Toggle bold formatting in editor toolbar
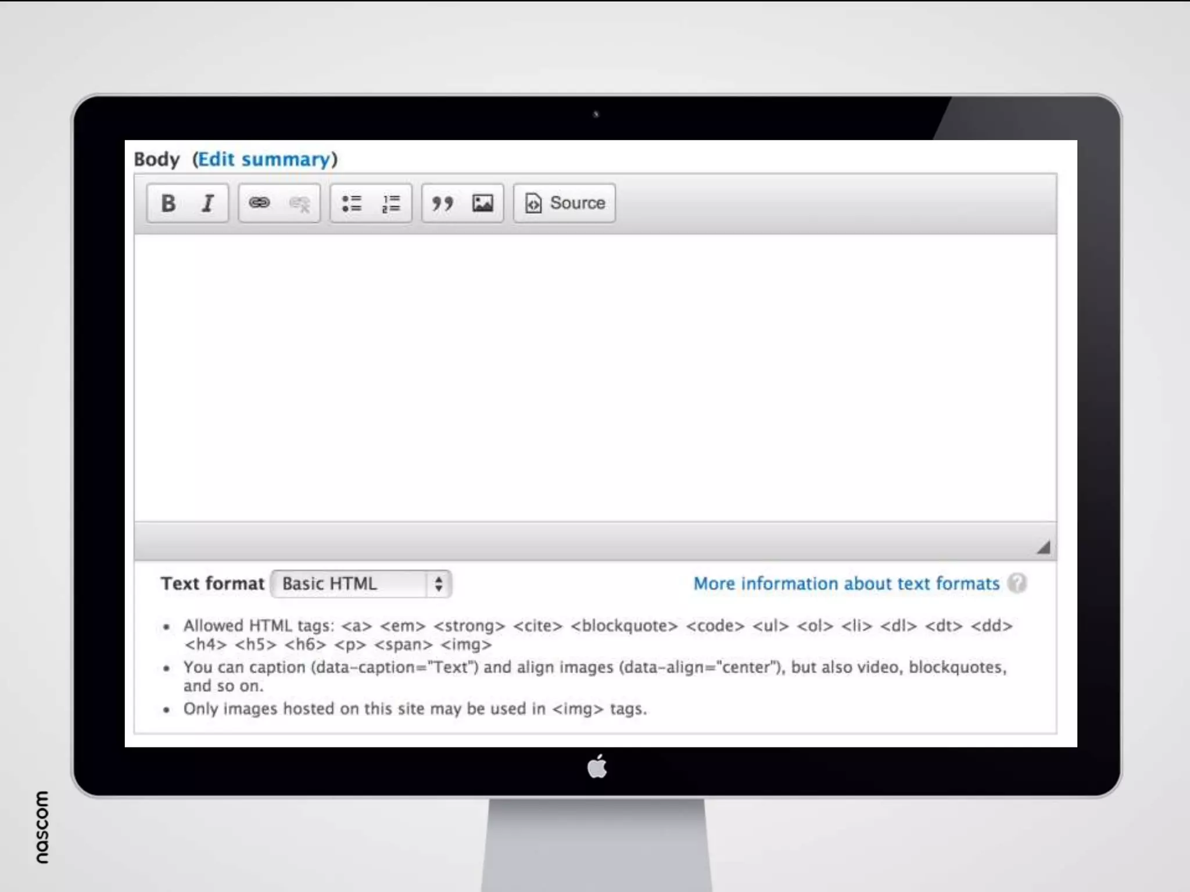The height and width of the screenshot is (892, 1190). tap(168, 203)
